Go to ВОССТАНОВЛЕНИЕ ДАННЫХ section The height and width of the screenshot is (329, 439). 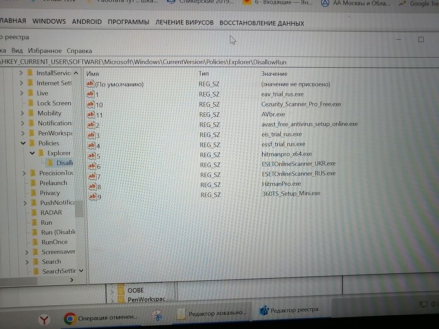coord(262,23)
